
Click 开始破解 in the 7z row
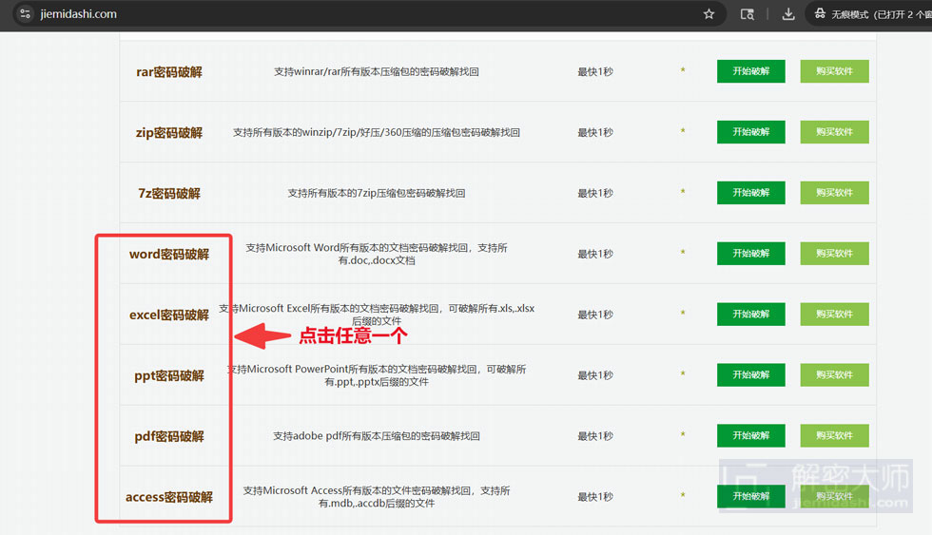tap(750, 192)
